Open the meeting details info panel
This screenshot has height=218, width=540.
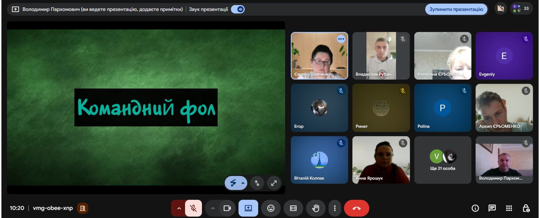(475, 208)
